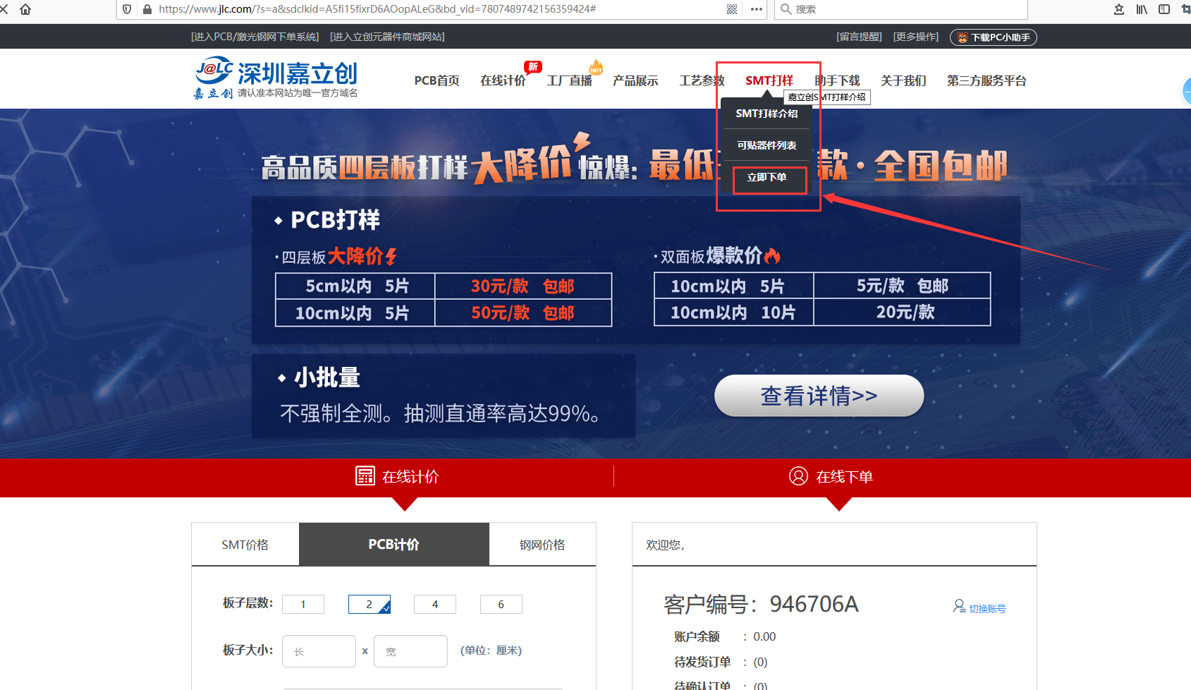This screenshot has height=690, width=1191.
Task: Click the 切换账号 link
Action: pyautogui.click(x=985, y=607)
